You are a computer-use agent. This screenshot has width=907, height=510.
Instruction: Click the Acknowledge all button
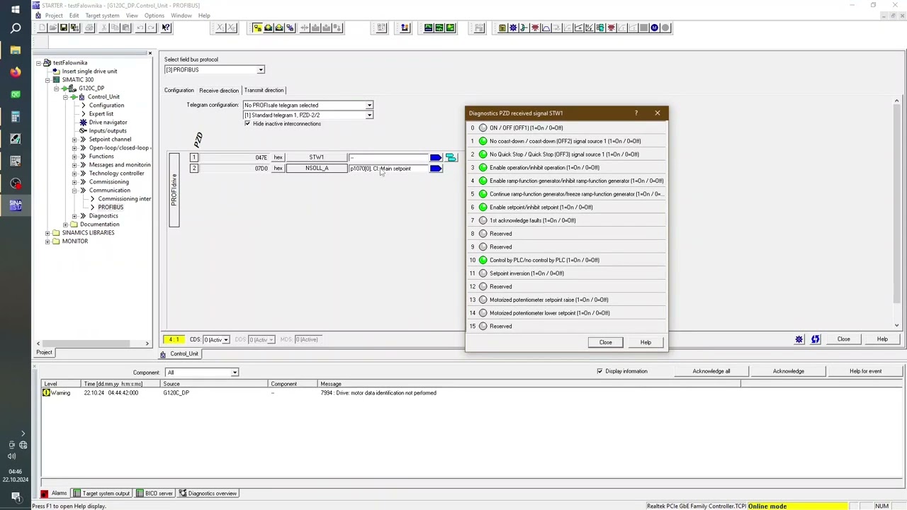click(x=711, y=371)
